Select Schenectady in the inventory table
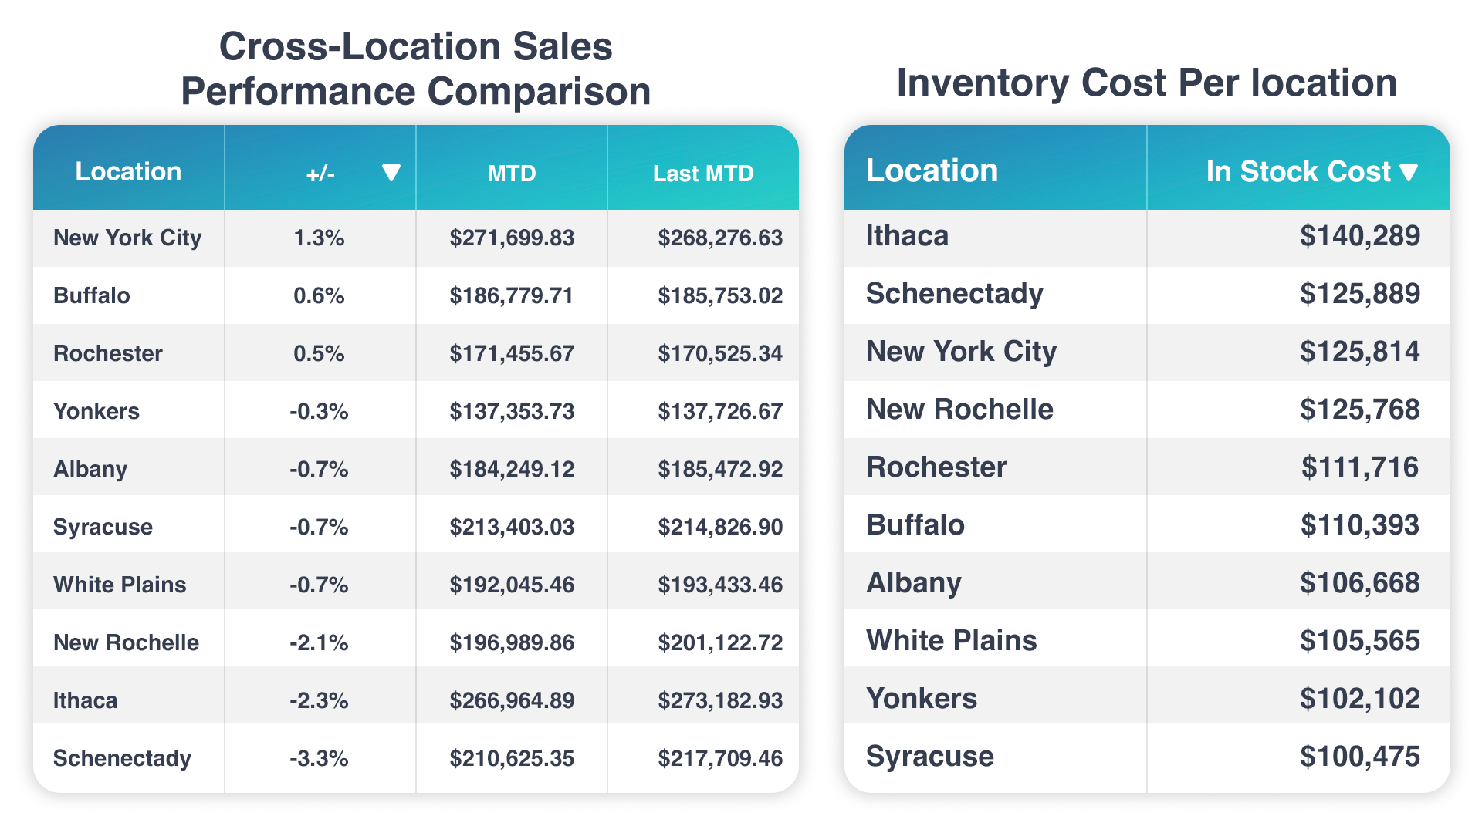 954,294
